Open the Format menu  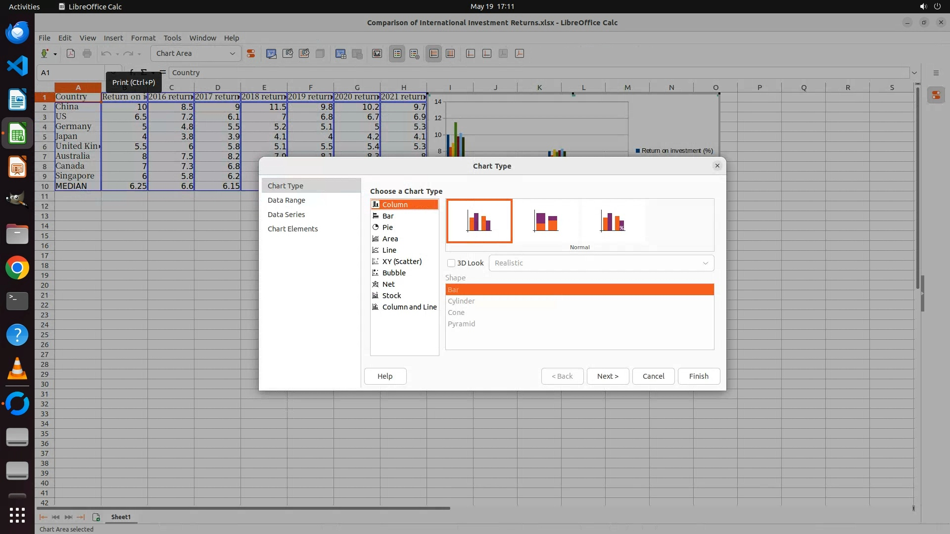(x=143, y=38)
